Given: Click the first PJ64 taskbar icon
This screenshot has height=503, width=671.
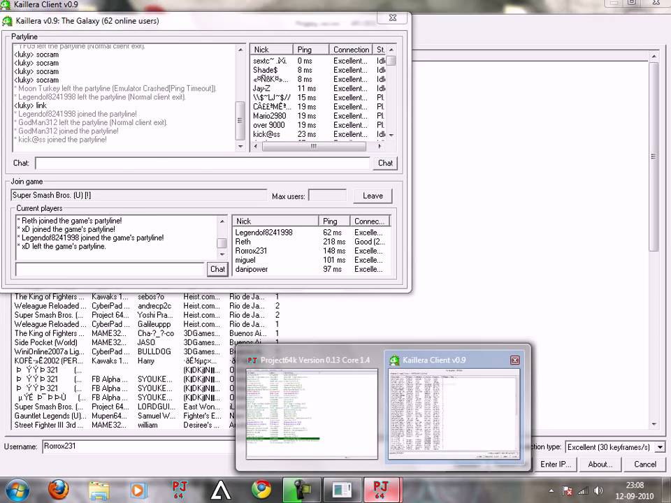Looking at the screenshot, I should click(180, 490).
